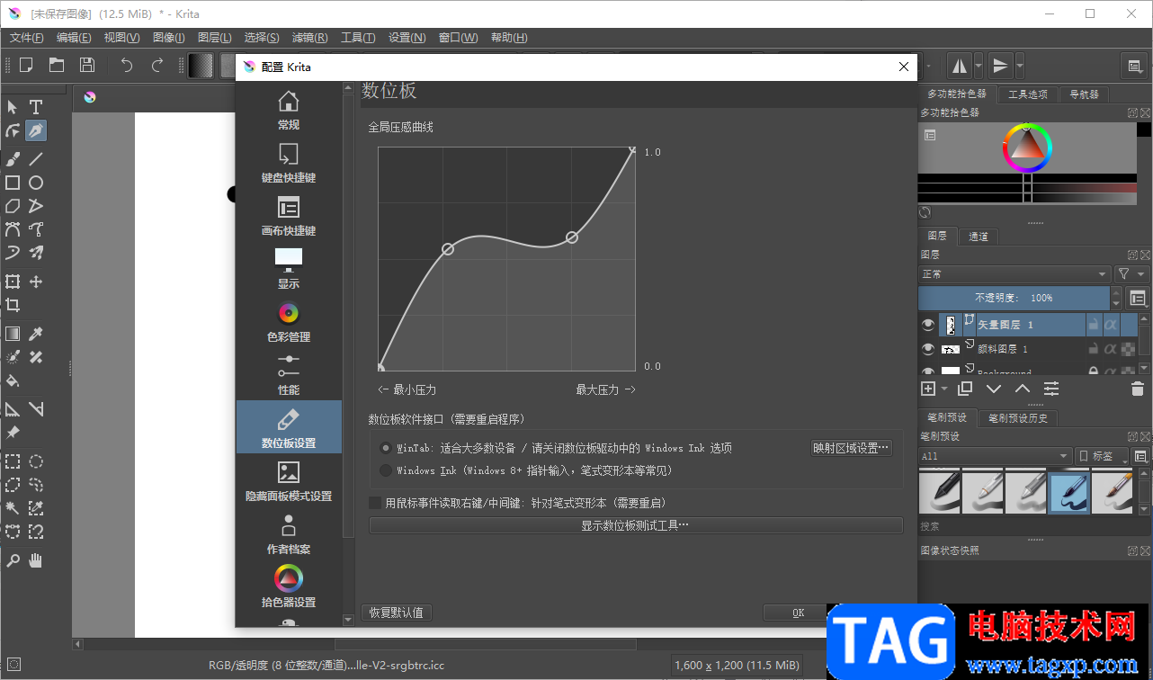Click the 显示数位板测试工具 button
The image size is (1153, 680).
pyautogui.click(x=636, y=525)
